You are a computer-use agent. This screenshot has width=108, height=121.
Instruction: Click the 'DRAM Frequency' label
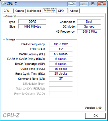point(33,44)
